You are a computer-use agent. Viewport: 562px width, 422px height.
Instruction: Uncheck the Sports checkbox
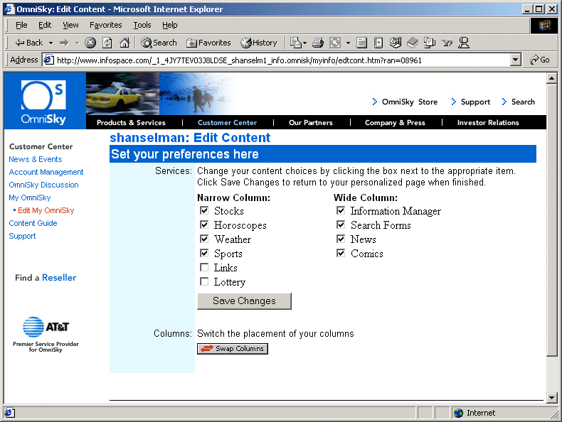pos(204,253)
